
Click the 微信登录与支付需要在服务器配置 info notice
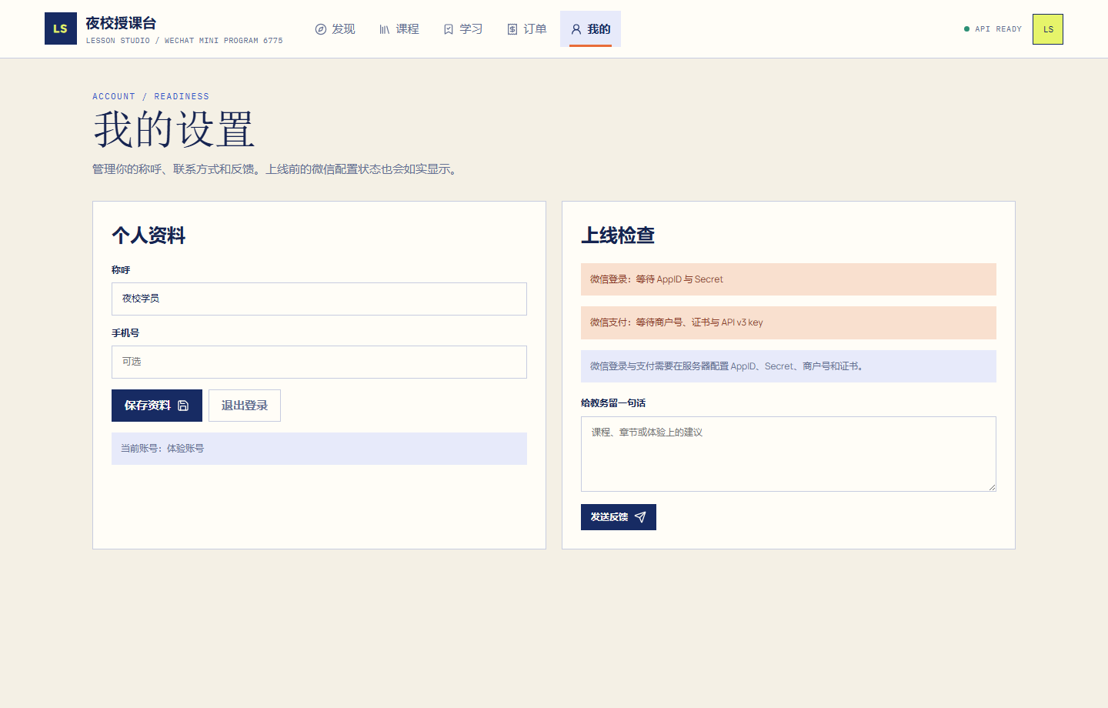tap(789, 366)
